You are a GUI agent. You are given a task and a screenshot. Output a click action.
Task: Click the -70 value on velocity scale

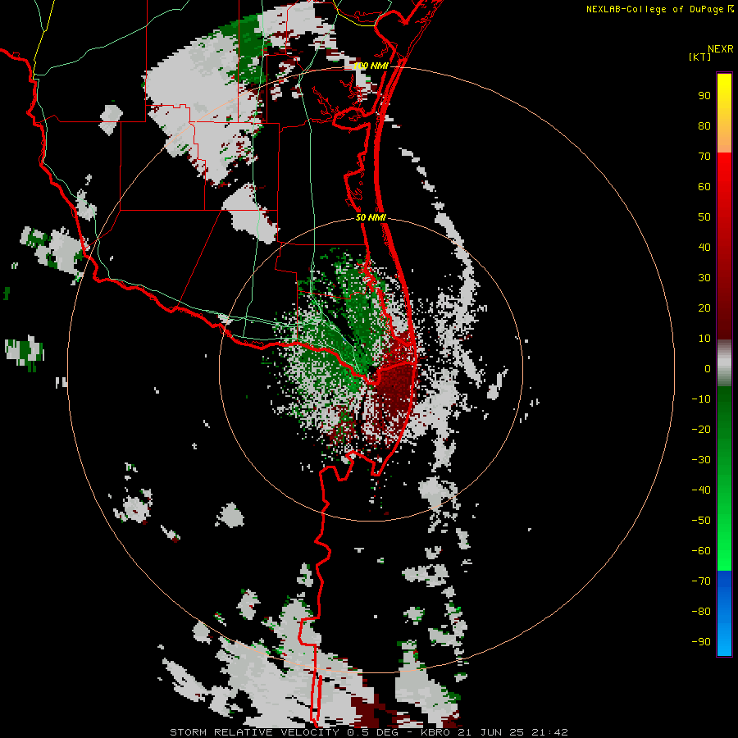click(x=701, y=581)
